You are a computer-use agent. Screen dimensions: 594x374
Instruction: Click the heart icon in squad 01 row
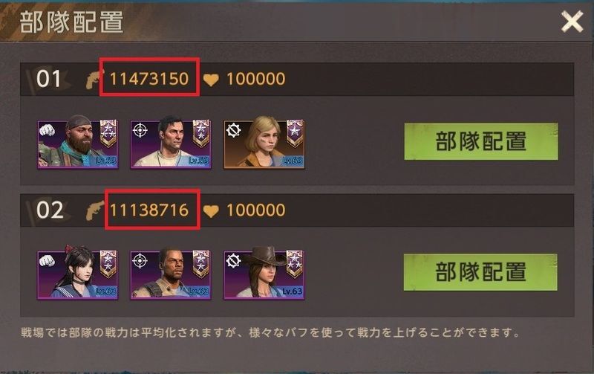point(211,80)
